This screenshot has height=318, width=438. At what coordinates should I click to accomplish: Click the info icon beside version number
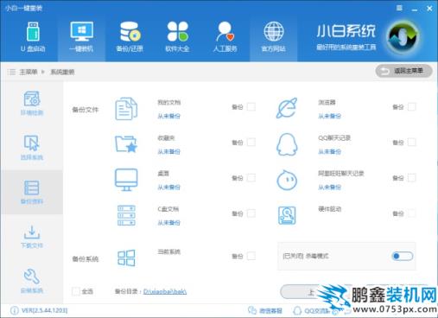click(x=14, y=310)
